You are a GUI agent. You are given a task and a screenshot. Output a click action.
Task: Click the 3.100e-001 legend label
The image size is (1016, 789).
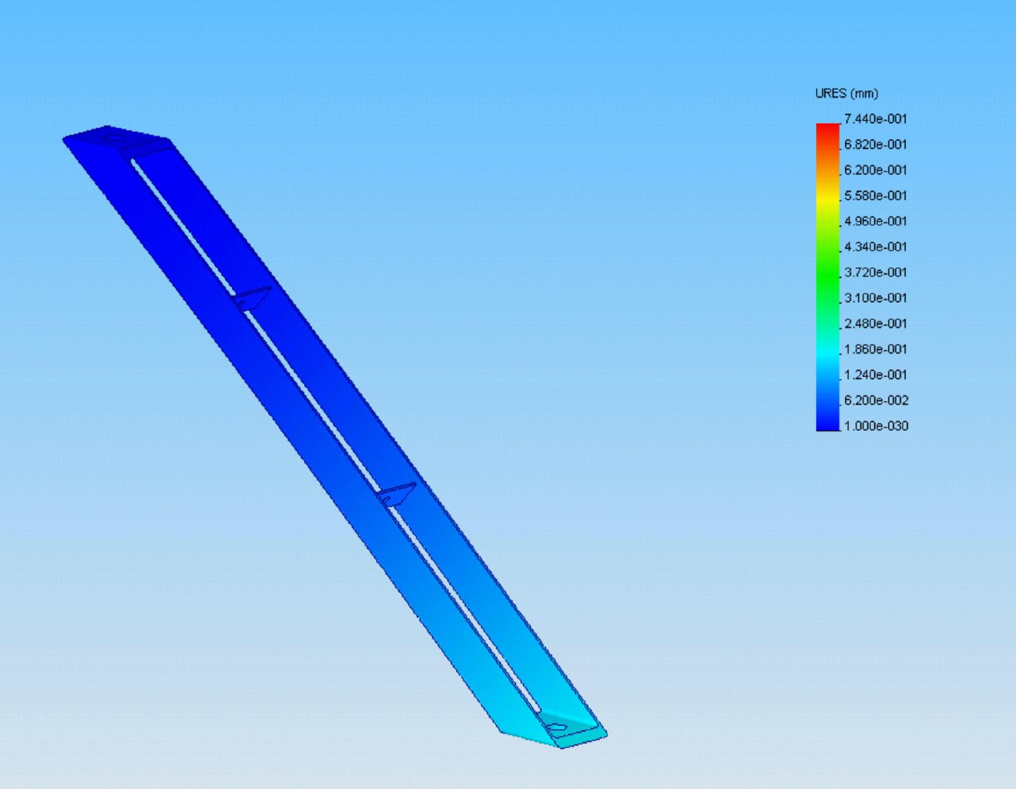pyautogui.click(x=876, y=298)
